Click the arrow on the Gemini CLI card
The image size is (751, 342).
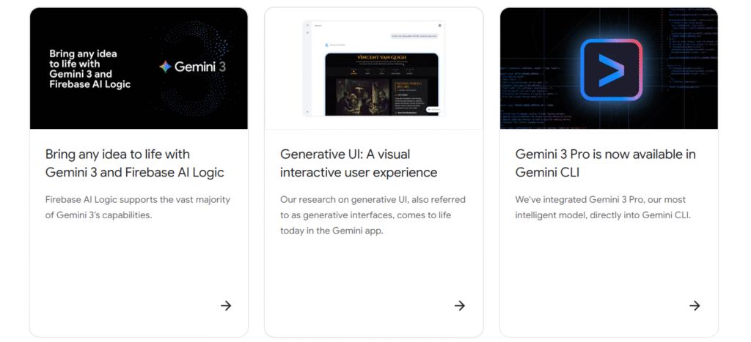[x=695, y=305]
